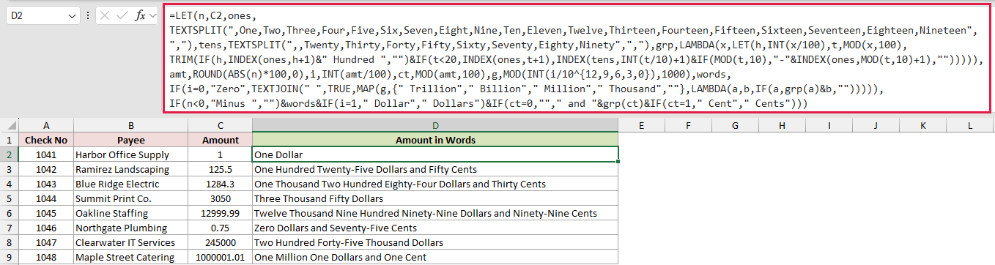
Task: Click the Name Box showing D2
Action: click(42, 15)
